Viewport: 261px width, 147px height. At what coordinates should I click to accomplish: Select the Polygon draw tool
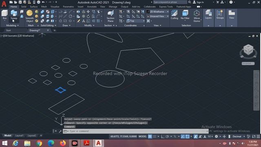point(61,21)
